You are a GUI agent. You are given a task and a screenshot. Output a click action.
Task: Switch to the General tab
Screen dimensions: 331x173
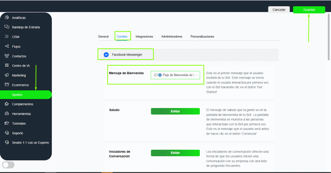pyautogui.click(x=103, y=37)
